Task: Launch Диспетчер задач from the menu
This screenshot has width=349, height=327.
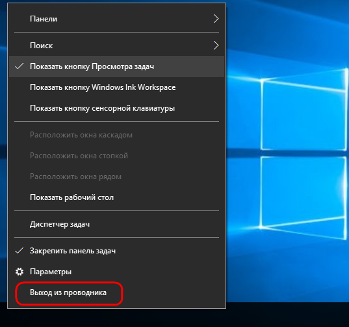Action: click(116, 224)
